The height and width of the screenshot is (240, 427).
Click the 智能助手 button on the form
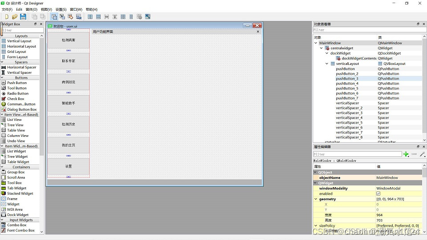point(68,103)
